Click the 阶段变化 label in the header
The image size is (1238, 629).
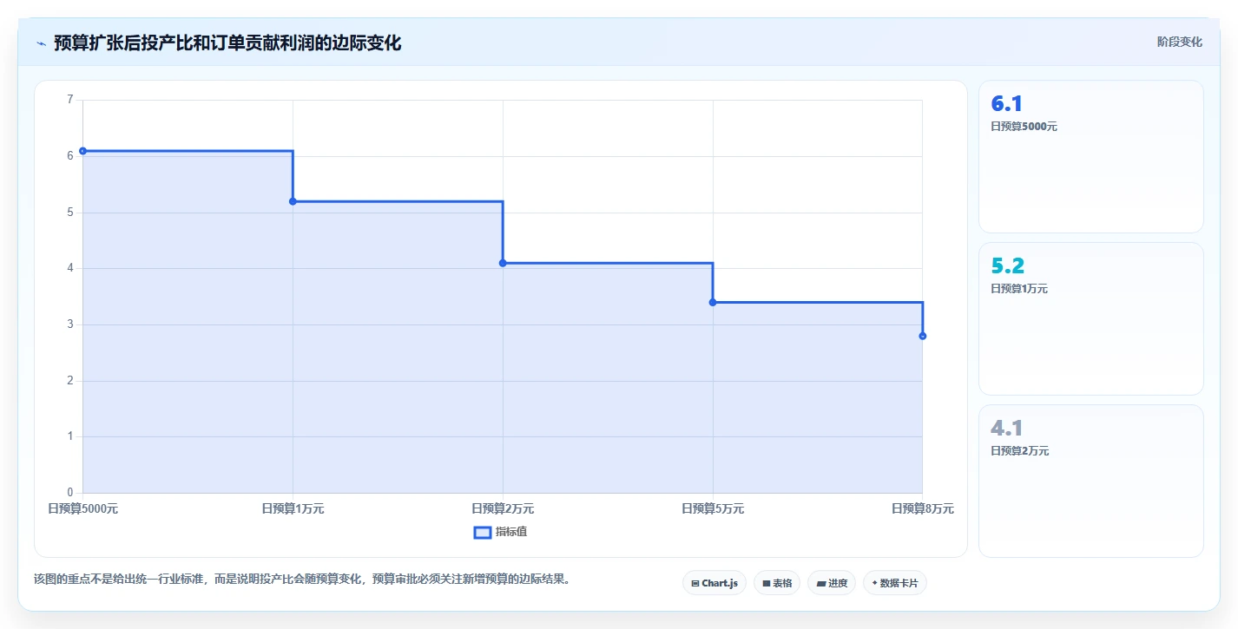1180,42
